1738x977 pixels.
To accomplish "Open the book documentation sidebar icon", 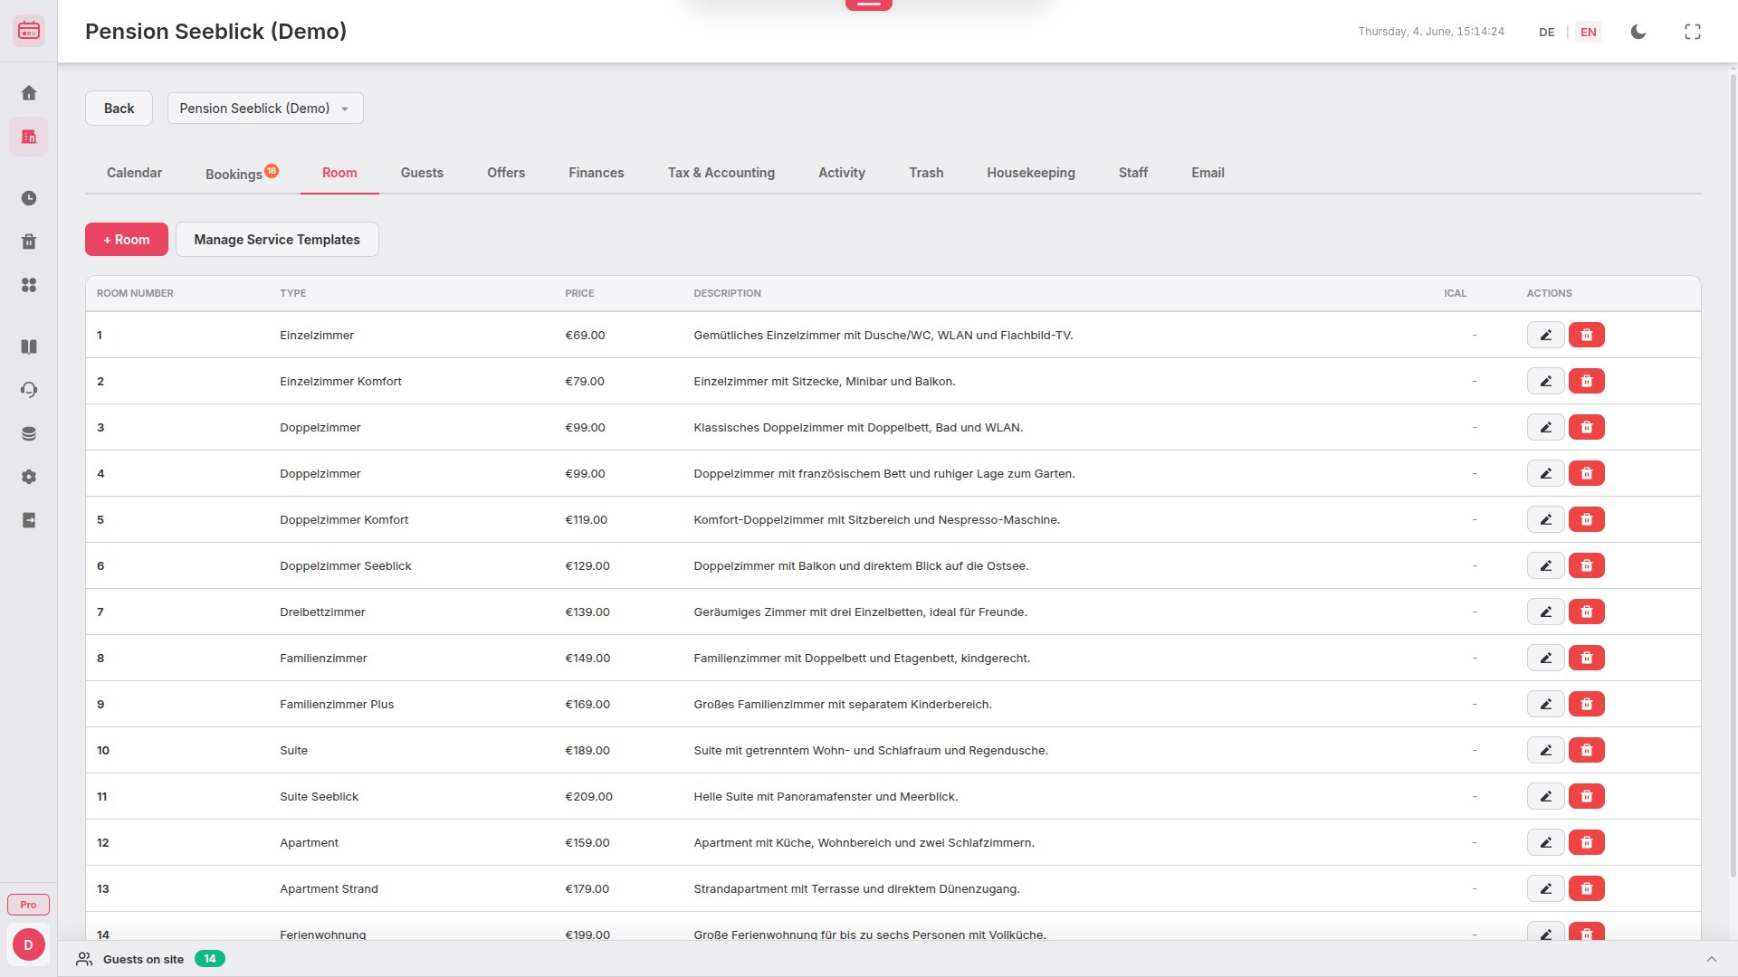I will (29, 346).
